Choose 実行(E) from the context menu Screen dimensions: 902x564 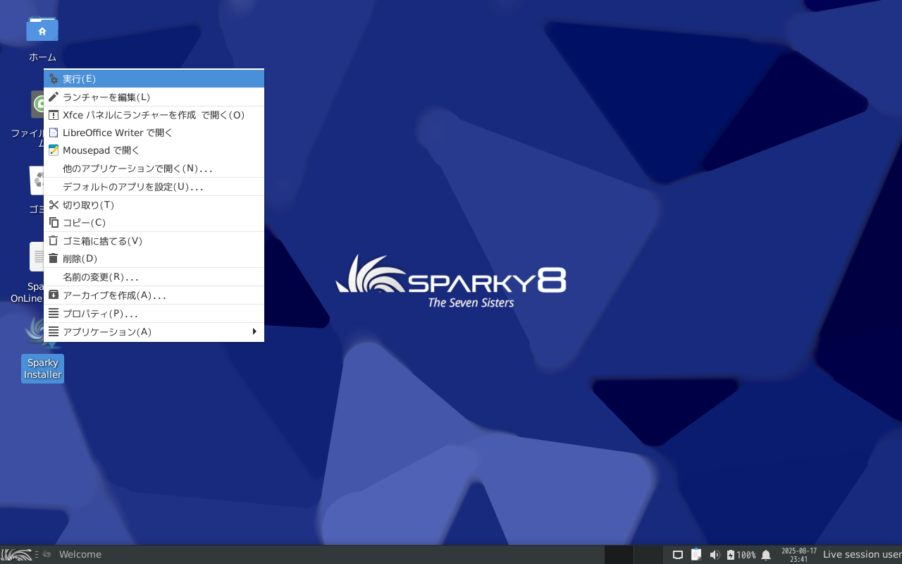[154, 79]
